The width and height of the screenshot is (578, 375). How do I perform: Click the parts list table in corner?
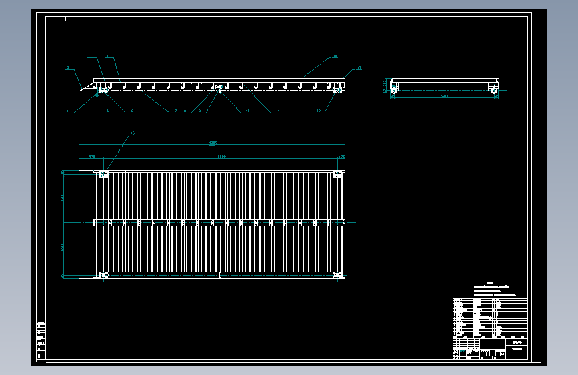[490, 318]
